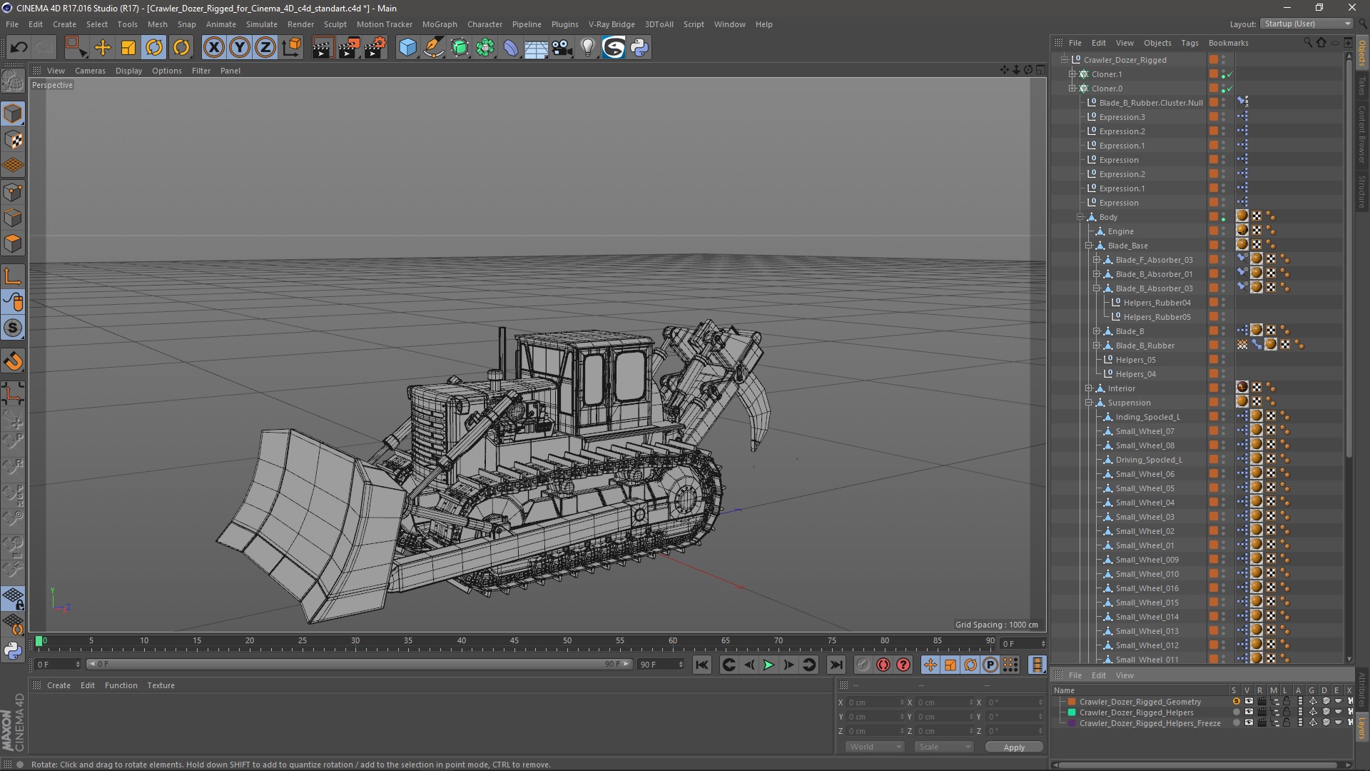
Task: Click Crawler_Dozer_Rigged_Geometry orange layer swatch
Action: 1072,702
